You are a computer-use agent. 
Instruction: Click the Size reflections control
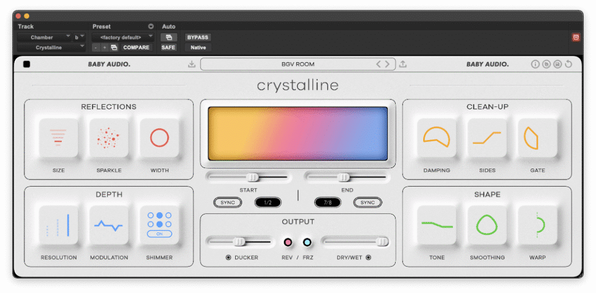pos(59,138)
